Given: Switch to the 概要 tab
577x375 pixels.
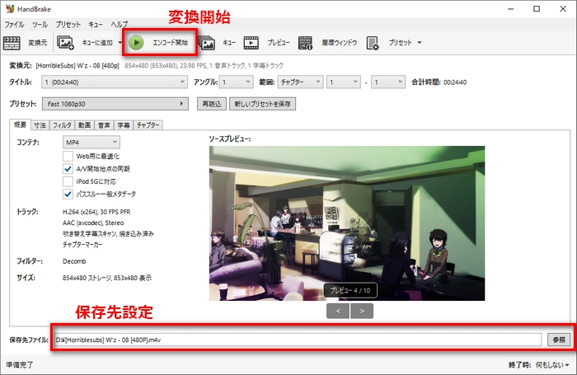Looking at the screenshot, I should 21,124.
